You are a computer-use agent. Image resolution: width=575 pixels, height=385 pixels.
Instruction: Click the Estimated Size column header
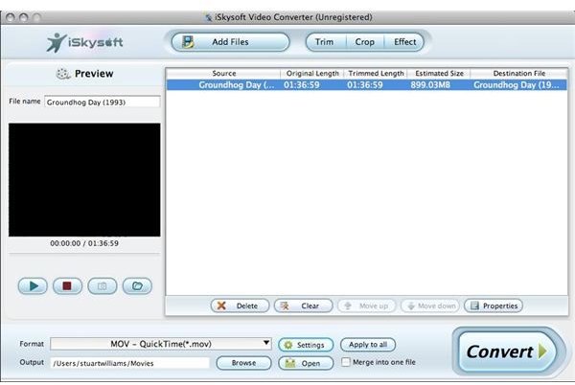439,73
